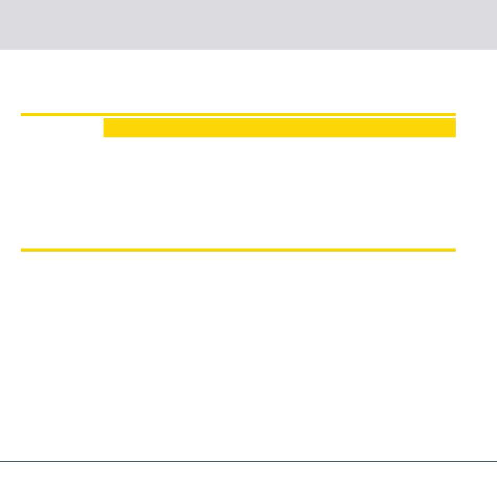Click the white space beneath the gray header

[249, 81]
